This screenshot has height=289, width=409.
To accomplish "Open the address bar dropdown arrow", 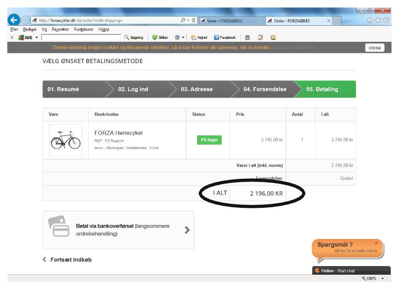I will (x=188, y=20).
